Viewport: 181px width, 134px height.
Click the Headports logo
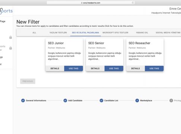click(6, 11)
